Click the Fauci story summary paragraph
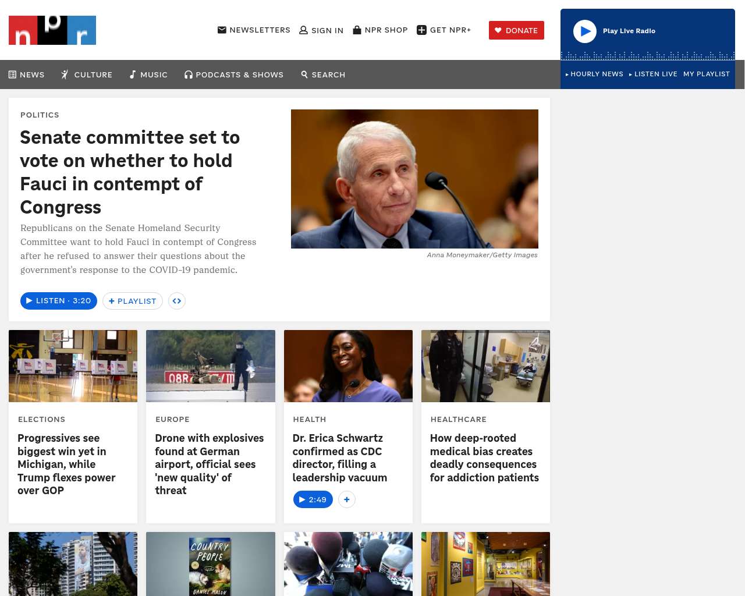 click(x=139, y=249)
